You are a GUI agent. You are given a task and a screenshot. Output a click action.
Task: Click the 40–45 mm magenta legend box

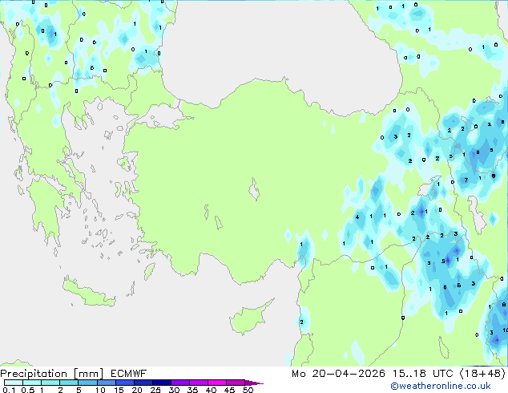click(217, 383)
